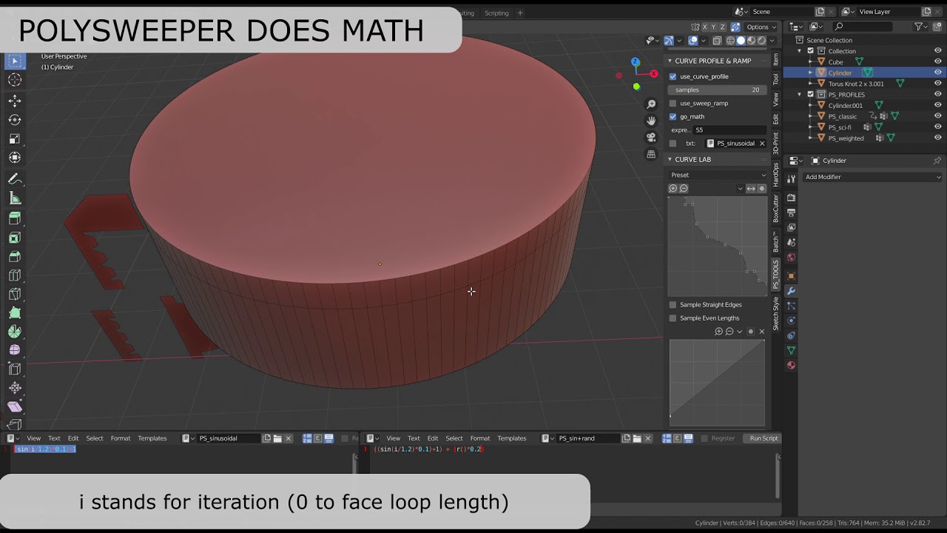947x533 pixels.
Task: Open the Add Modifier dropdown
Action: 873,177
